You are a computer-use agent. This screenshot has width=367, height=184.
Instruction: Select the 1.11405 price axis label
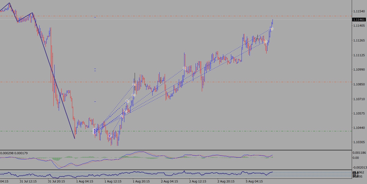358,26
